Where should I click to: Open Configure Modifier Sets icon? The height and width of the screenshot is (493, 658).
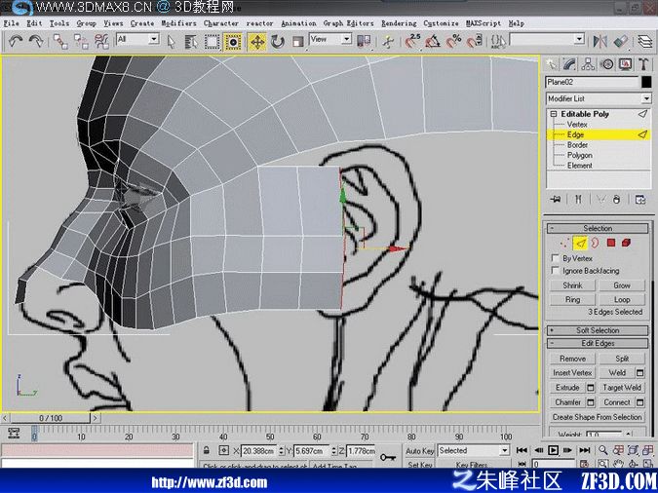[639, 200]
